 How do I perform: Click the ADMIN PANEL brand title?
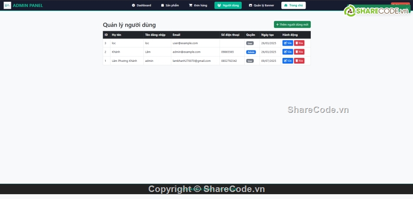(x=28, y=6)
